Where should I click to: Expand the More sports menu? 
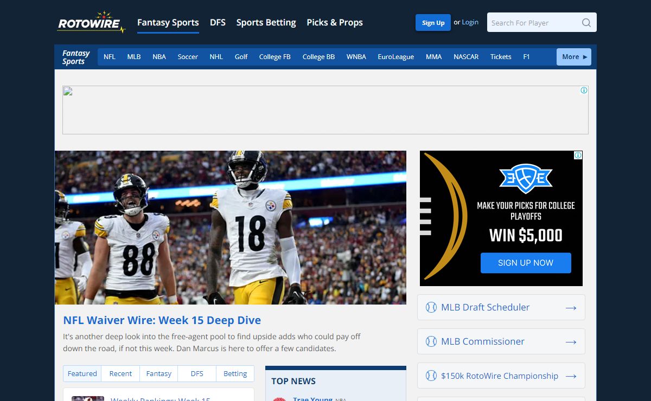click(574, 57)
